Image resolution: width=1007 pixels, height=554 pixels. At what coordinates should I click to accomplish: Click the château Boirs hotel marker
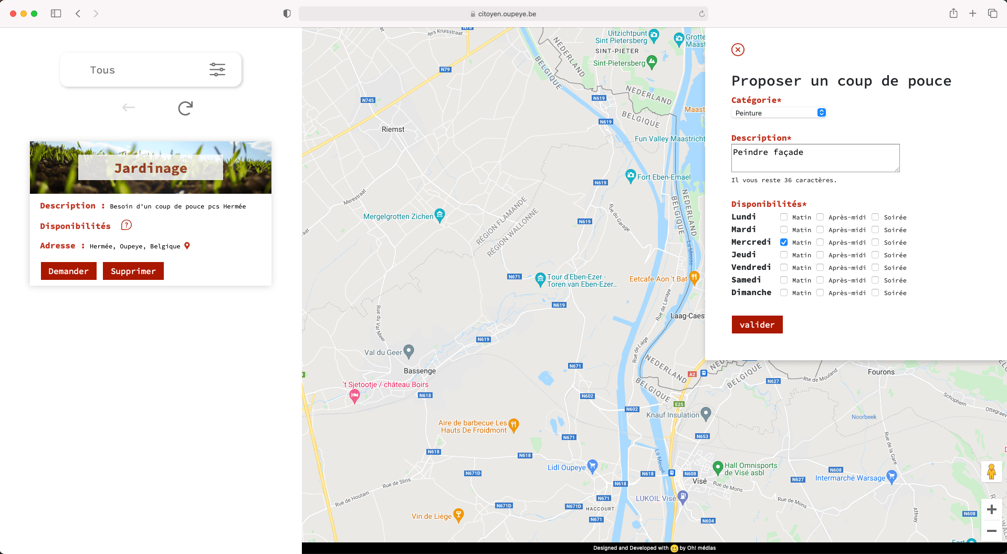click(x=354, y=396)
